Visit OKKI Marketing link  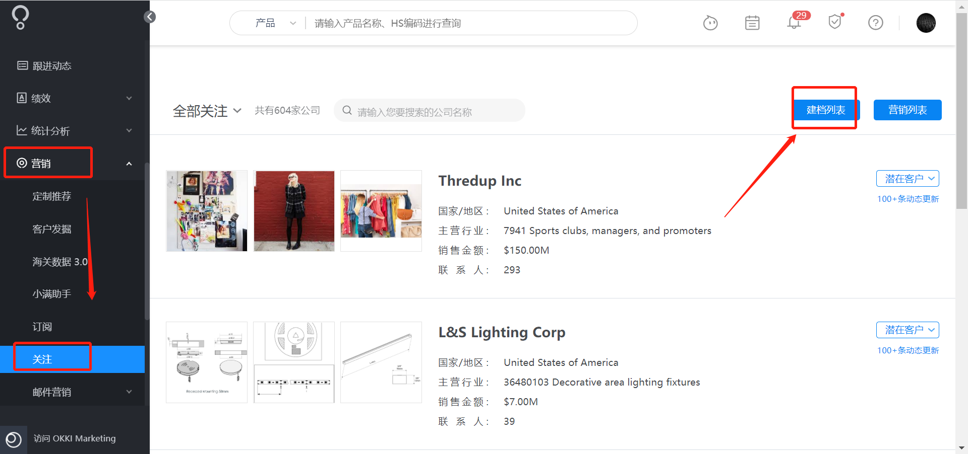(x=75, y=438)
